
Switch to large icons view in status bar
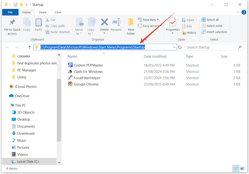coord(242,168)
